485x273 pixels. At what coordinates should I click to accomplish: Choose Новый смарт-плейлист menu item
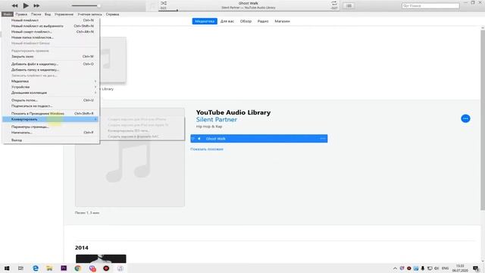[51, 32]
